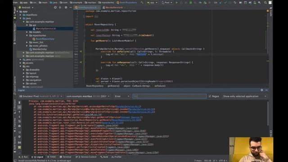Click override gutter icon beside onResponse
Viewport: 288px width, 162px height.
coord(81,63)
